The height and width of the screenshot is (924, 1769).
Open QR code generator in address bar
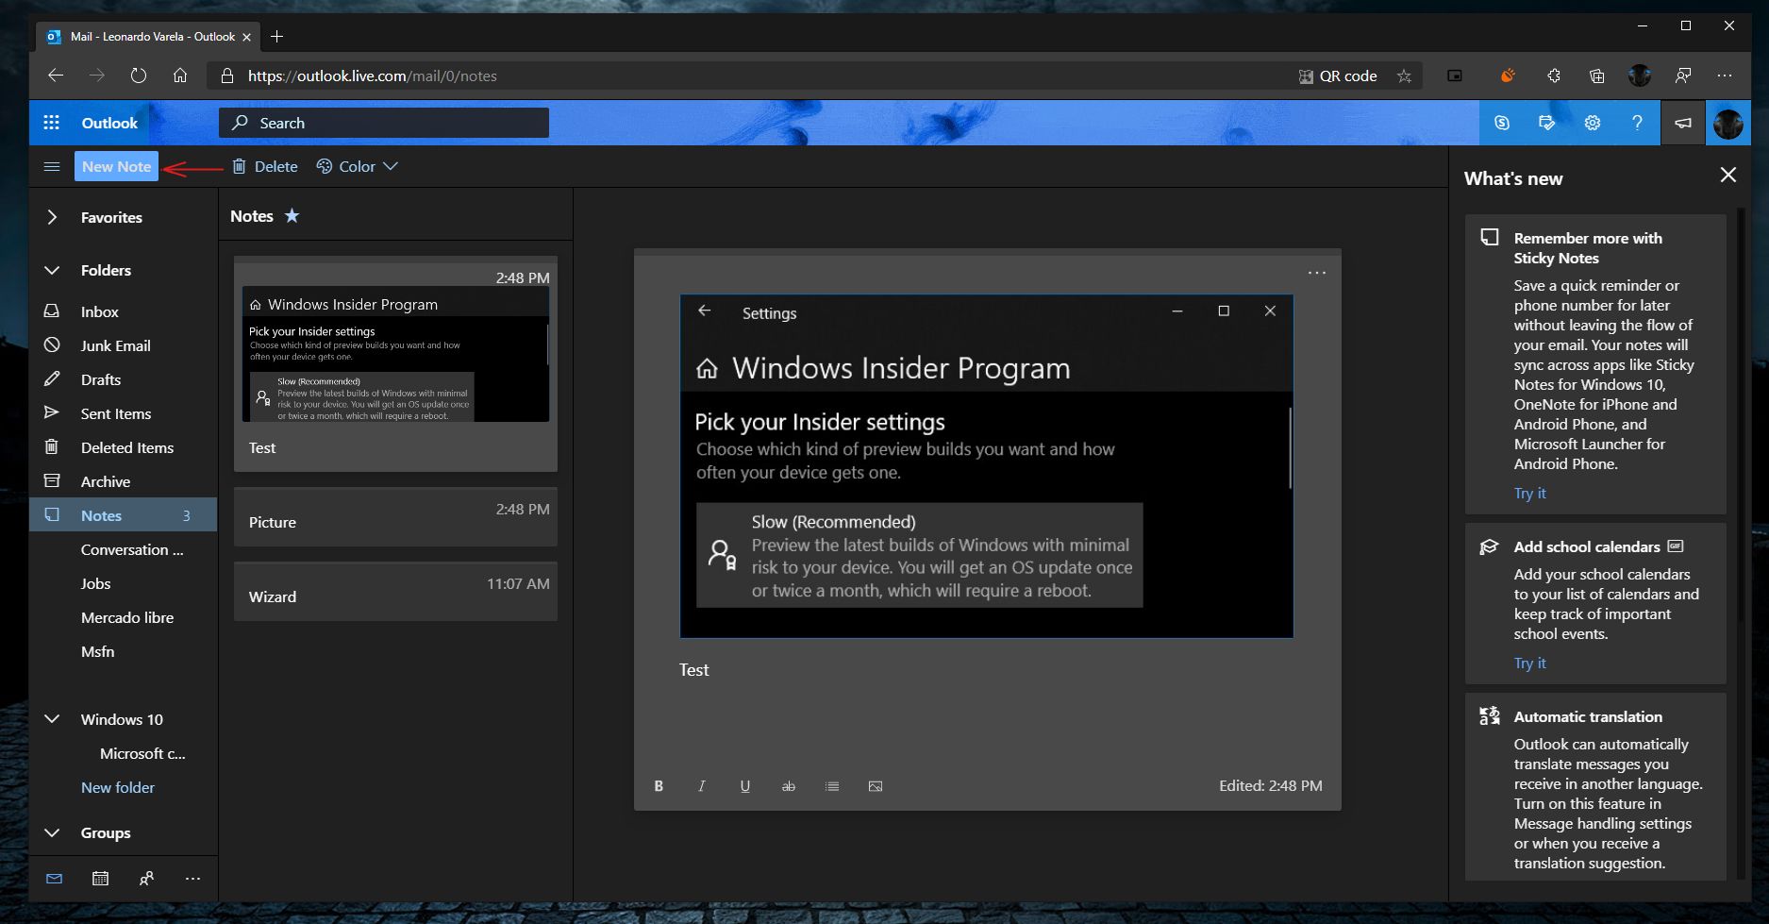(x=1338, y=76)
